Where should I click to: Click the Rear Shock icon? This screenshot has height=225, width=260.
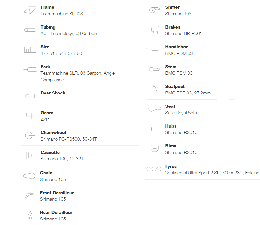click(x=30, y=96)
